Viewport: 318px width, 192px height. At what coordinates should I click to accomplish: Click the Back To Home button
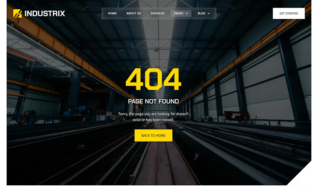click(x=153, y=135)
